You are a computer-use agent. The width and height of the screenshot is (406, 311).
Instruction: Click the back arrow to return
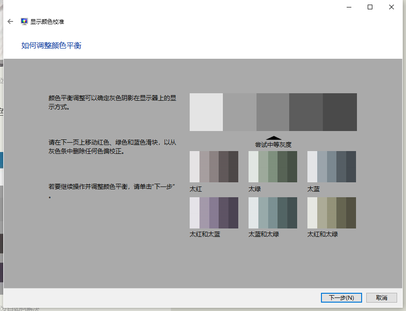tap(10, 21)
